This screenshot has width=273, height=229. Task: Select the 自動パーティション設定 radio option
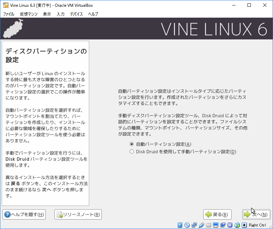click(x=132, y=144)
